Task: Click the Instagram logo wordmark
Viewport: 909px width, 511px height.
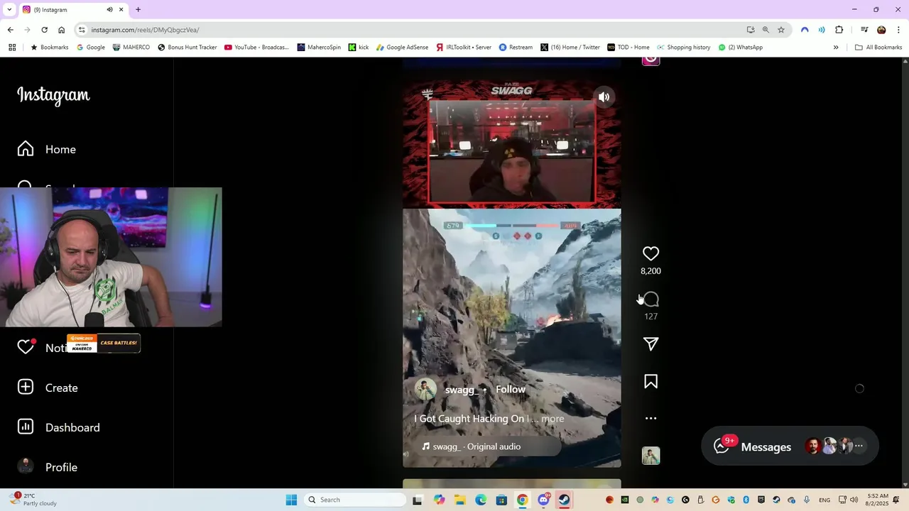Action: pyautogui.click(x=53, y=95)
